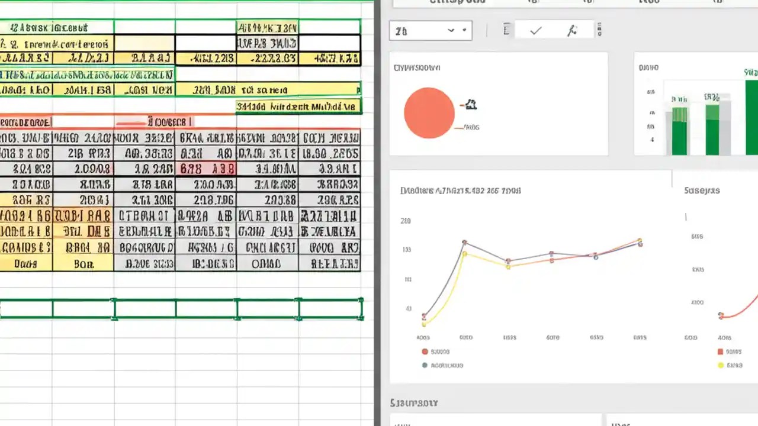Expand the small arrow beside the Name Box
758x426 pixels.
pyautogui.click(x=464, y=30)
